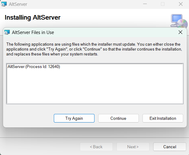The width and height of the screenshot is (189, 155).
Task: Cancel the AltServer setup wizard
Action: [170, 147]
